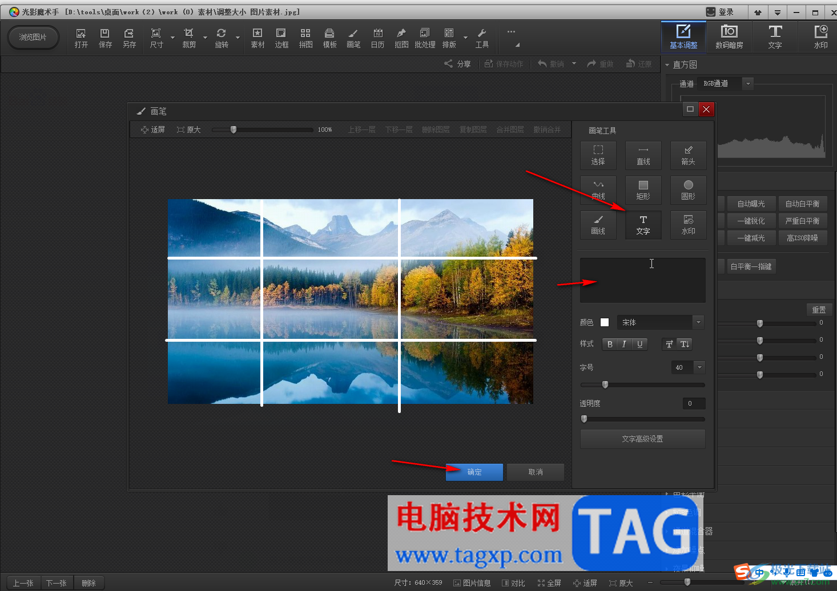Open the 打开 file icon in toolbar
837x591 pixels.
[81, 38]
